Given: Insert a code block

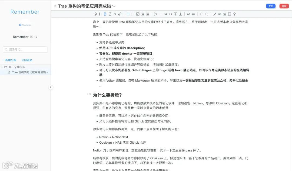Looking at the screenshot, I should 165,14.
